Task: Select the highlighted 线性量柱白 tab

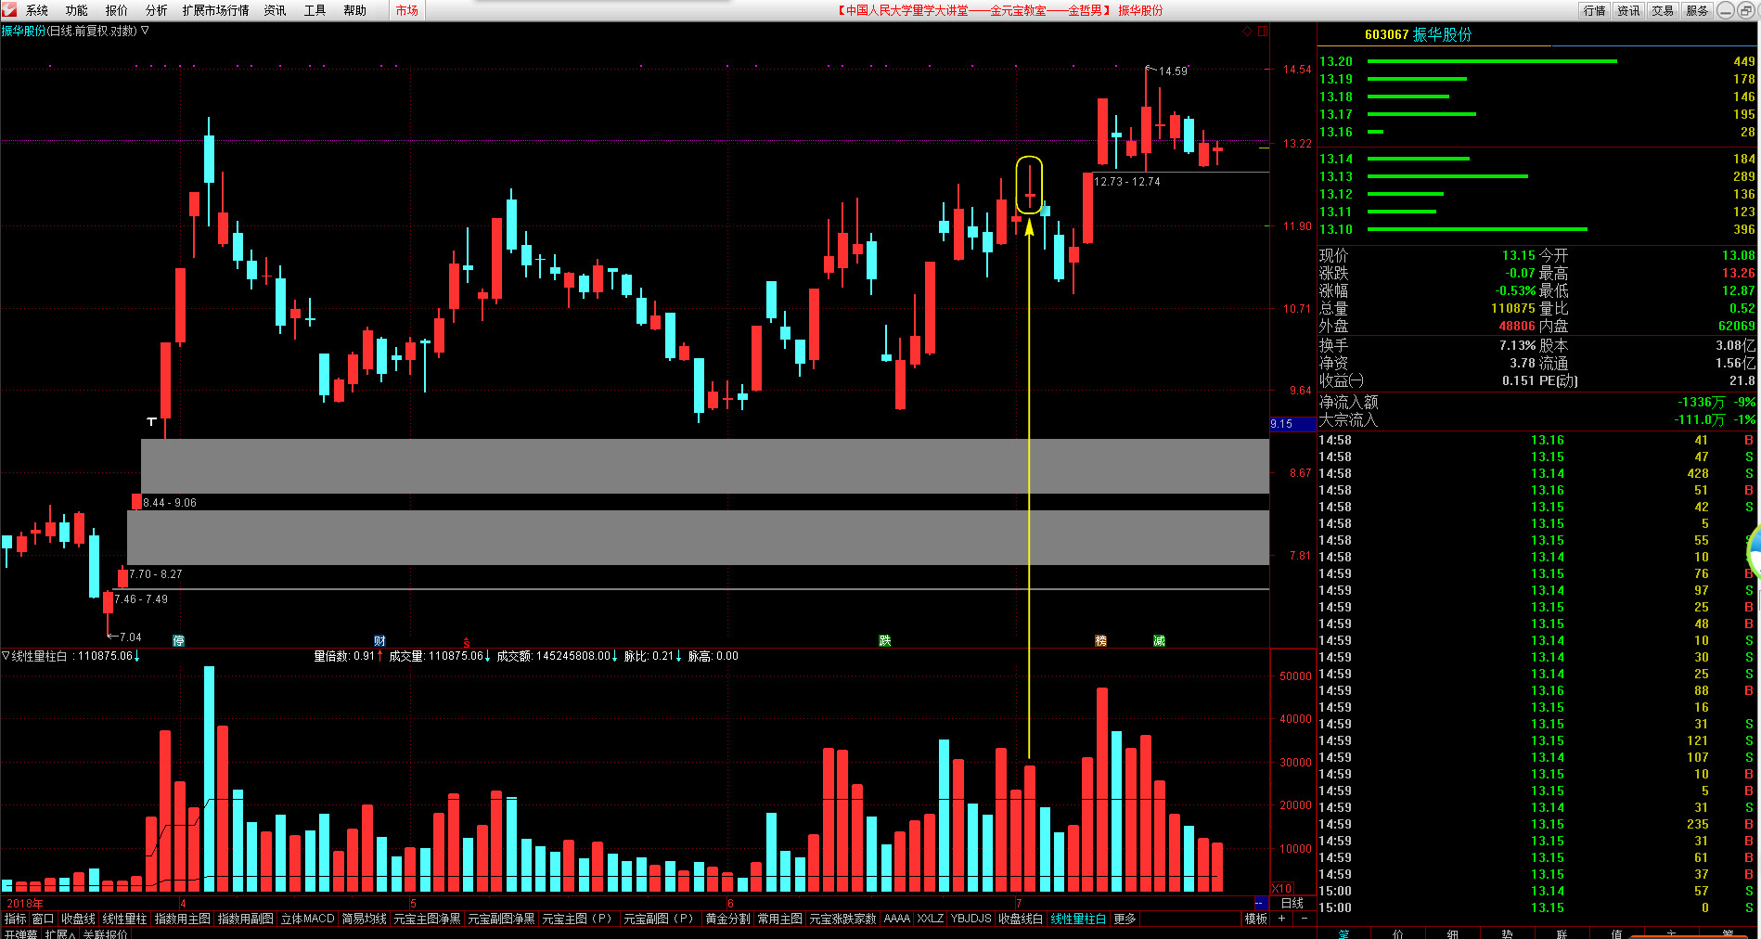Action: pyautogui.click(x=1078, y=919)
